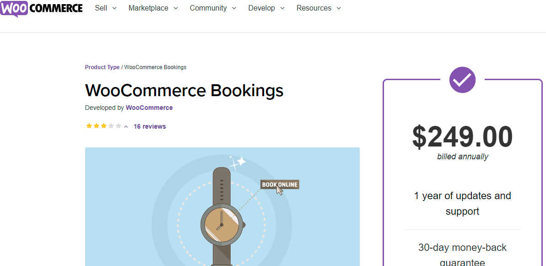The image size is (546, 266).
Task: Open the WooCommerce developer link
Action: 149,108
